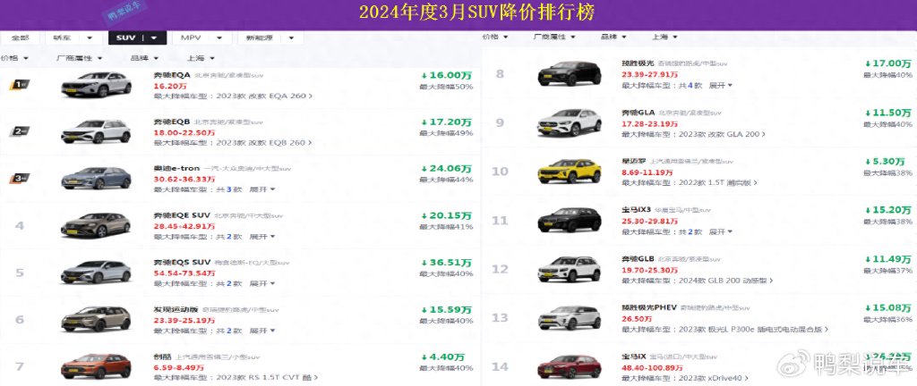Screen dimensions: 917x386
Task: Click the 创酷 model name
Action: (163, 357)
